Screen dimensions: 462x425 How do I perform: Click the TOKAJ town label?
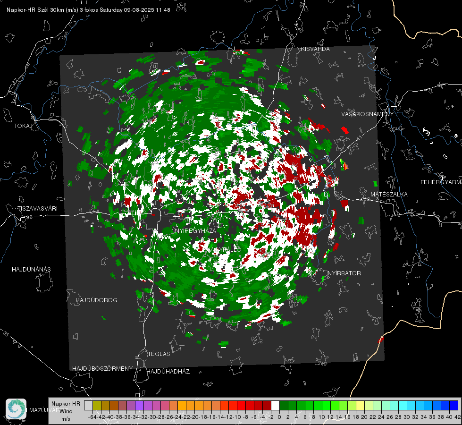(x=23, y=126)
